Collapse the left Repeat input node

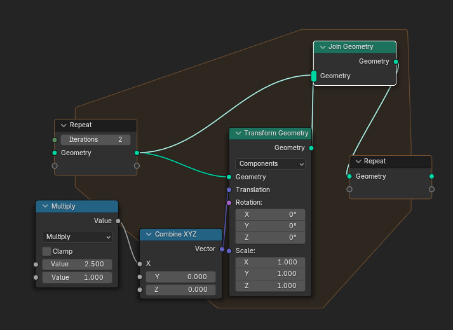[x=64, y=125]
